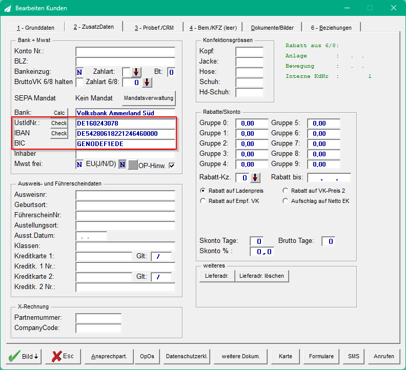Click the FührerscheinNr input field
Viewport: 406px width, 370px height.
[x=125, y=215]
